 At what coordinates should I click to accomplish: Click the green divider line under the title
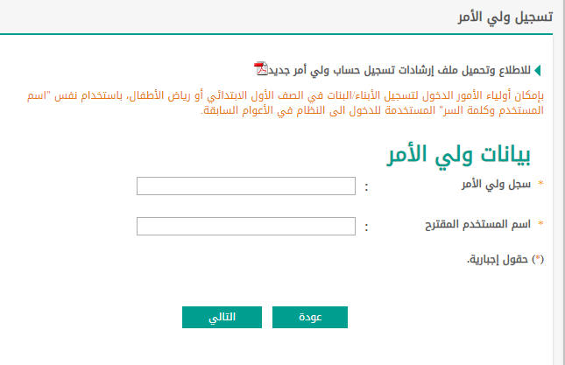(x=277, y=34)
